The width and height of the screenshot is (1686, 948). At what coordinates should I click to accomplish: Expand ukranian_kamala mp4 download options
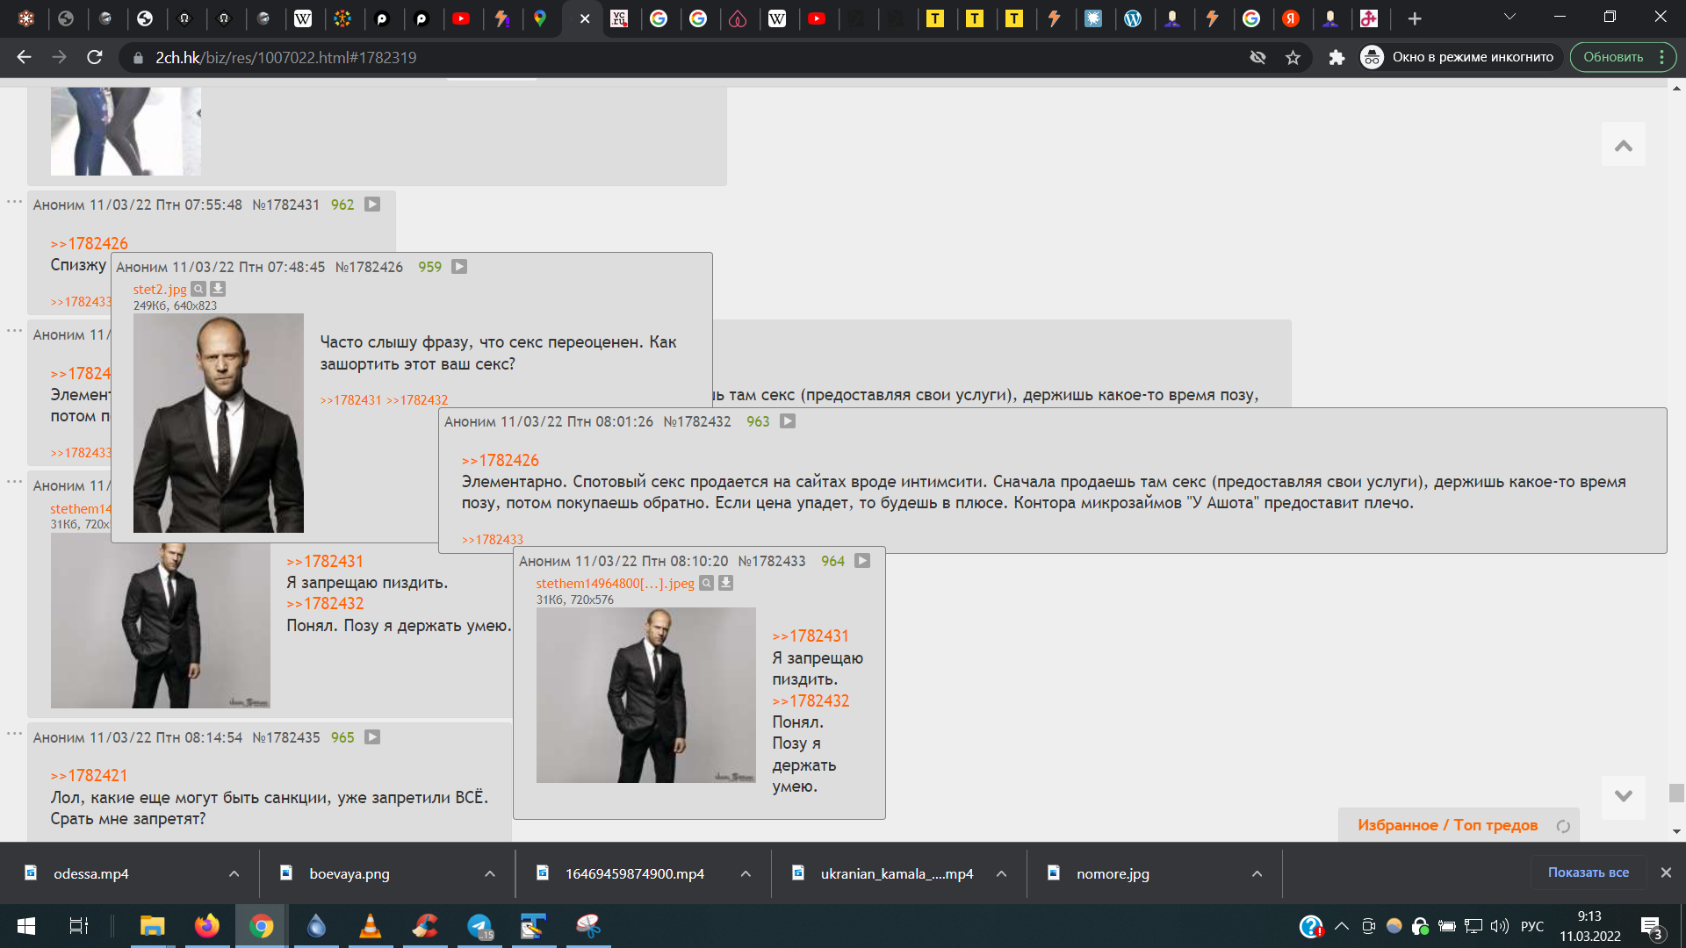(1001, 873)
